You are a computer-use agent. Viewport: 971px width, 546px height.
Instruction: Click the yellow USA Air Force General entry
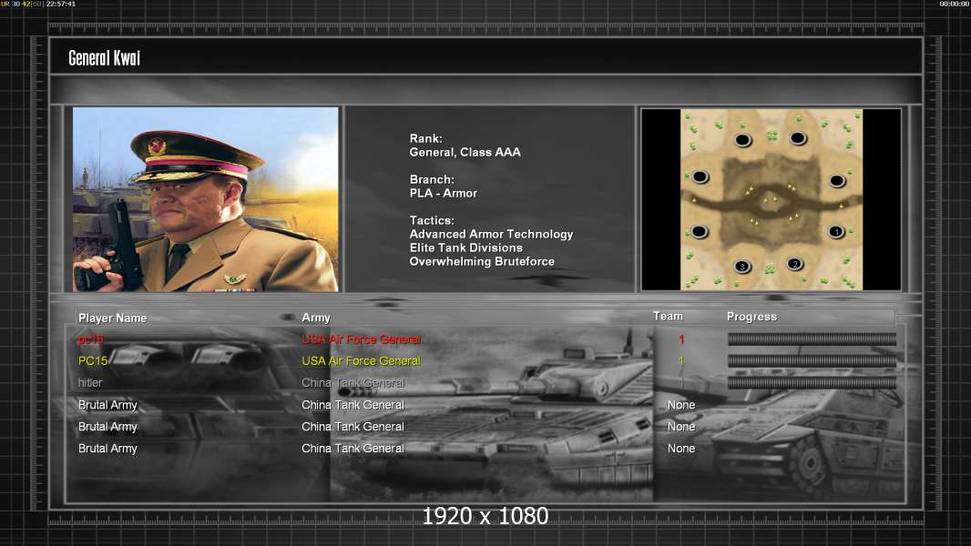(361, 360)
